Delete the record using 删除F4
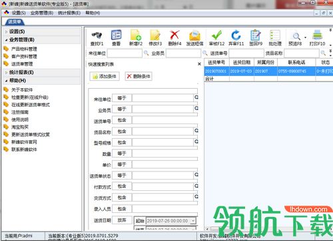The width and height of the screenshot is (333, 241). point(174,35)
